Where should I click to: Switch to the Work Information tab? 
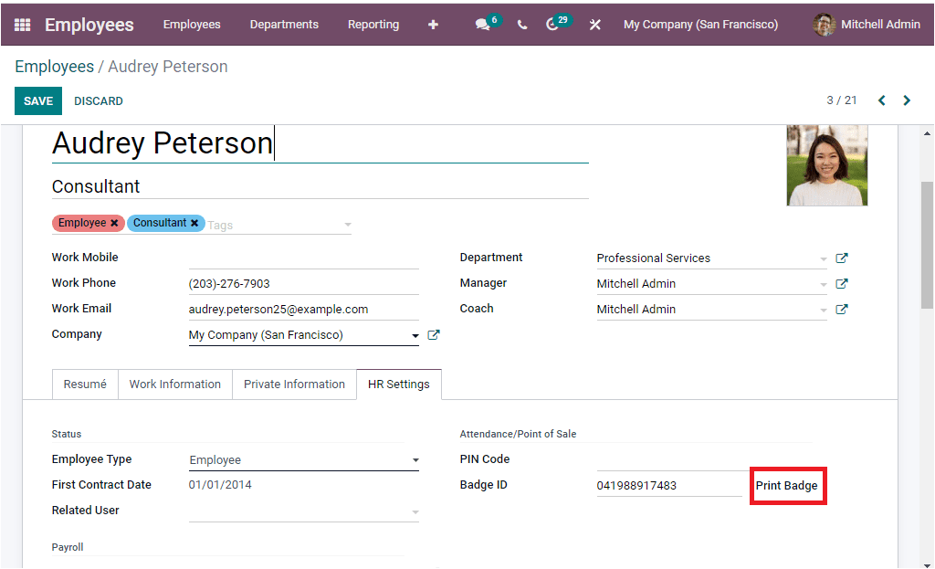174,384
